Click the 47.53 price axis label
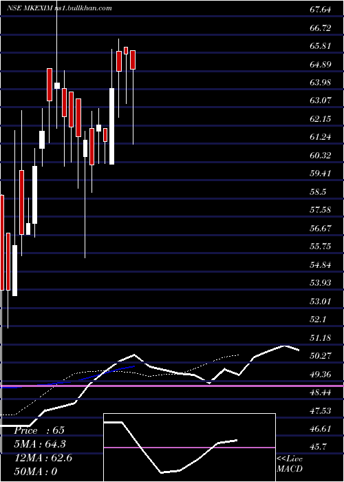The height and width of the screenshot is (482, 344). tap(321, 410)
